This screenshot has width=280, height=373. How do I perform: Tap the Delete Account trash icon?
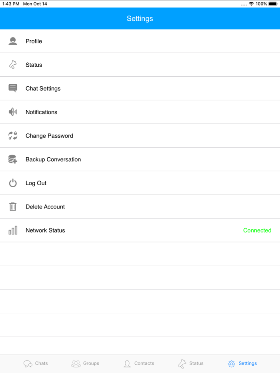pos(13,206)
